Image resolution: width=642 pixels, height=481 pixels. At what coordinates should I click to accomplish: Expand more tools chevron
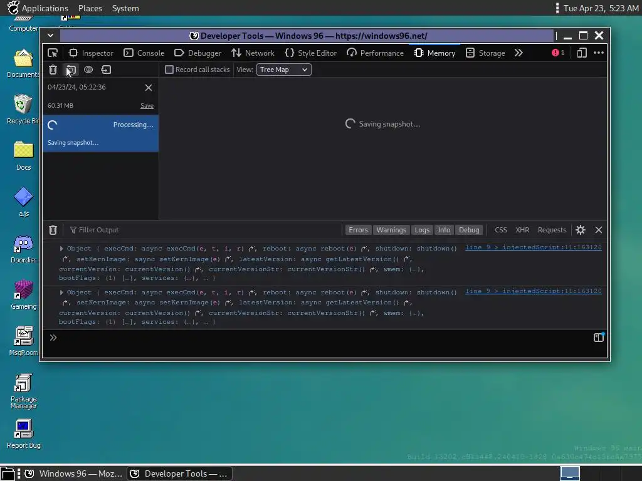tap(518, 53)
